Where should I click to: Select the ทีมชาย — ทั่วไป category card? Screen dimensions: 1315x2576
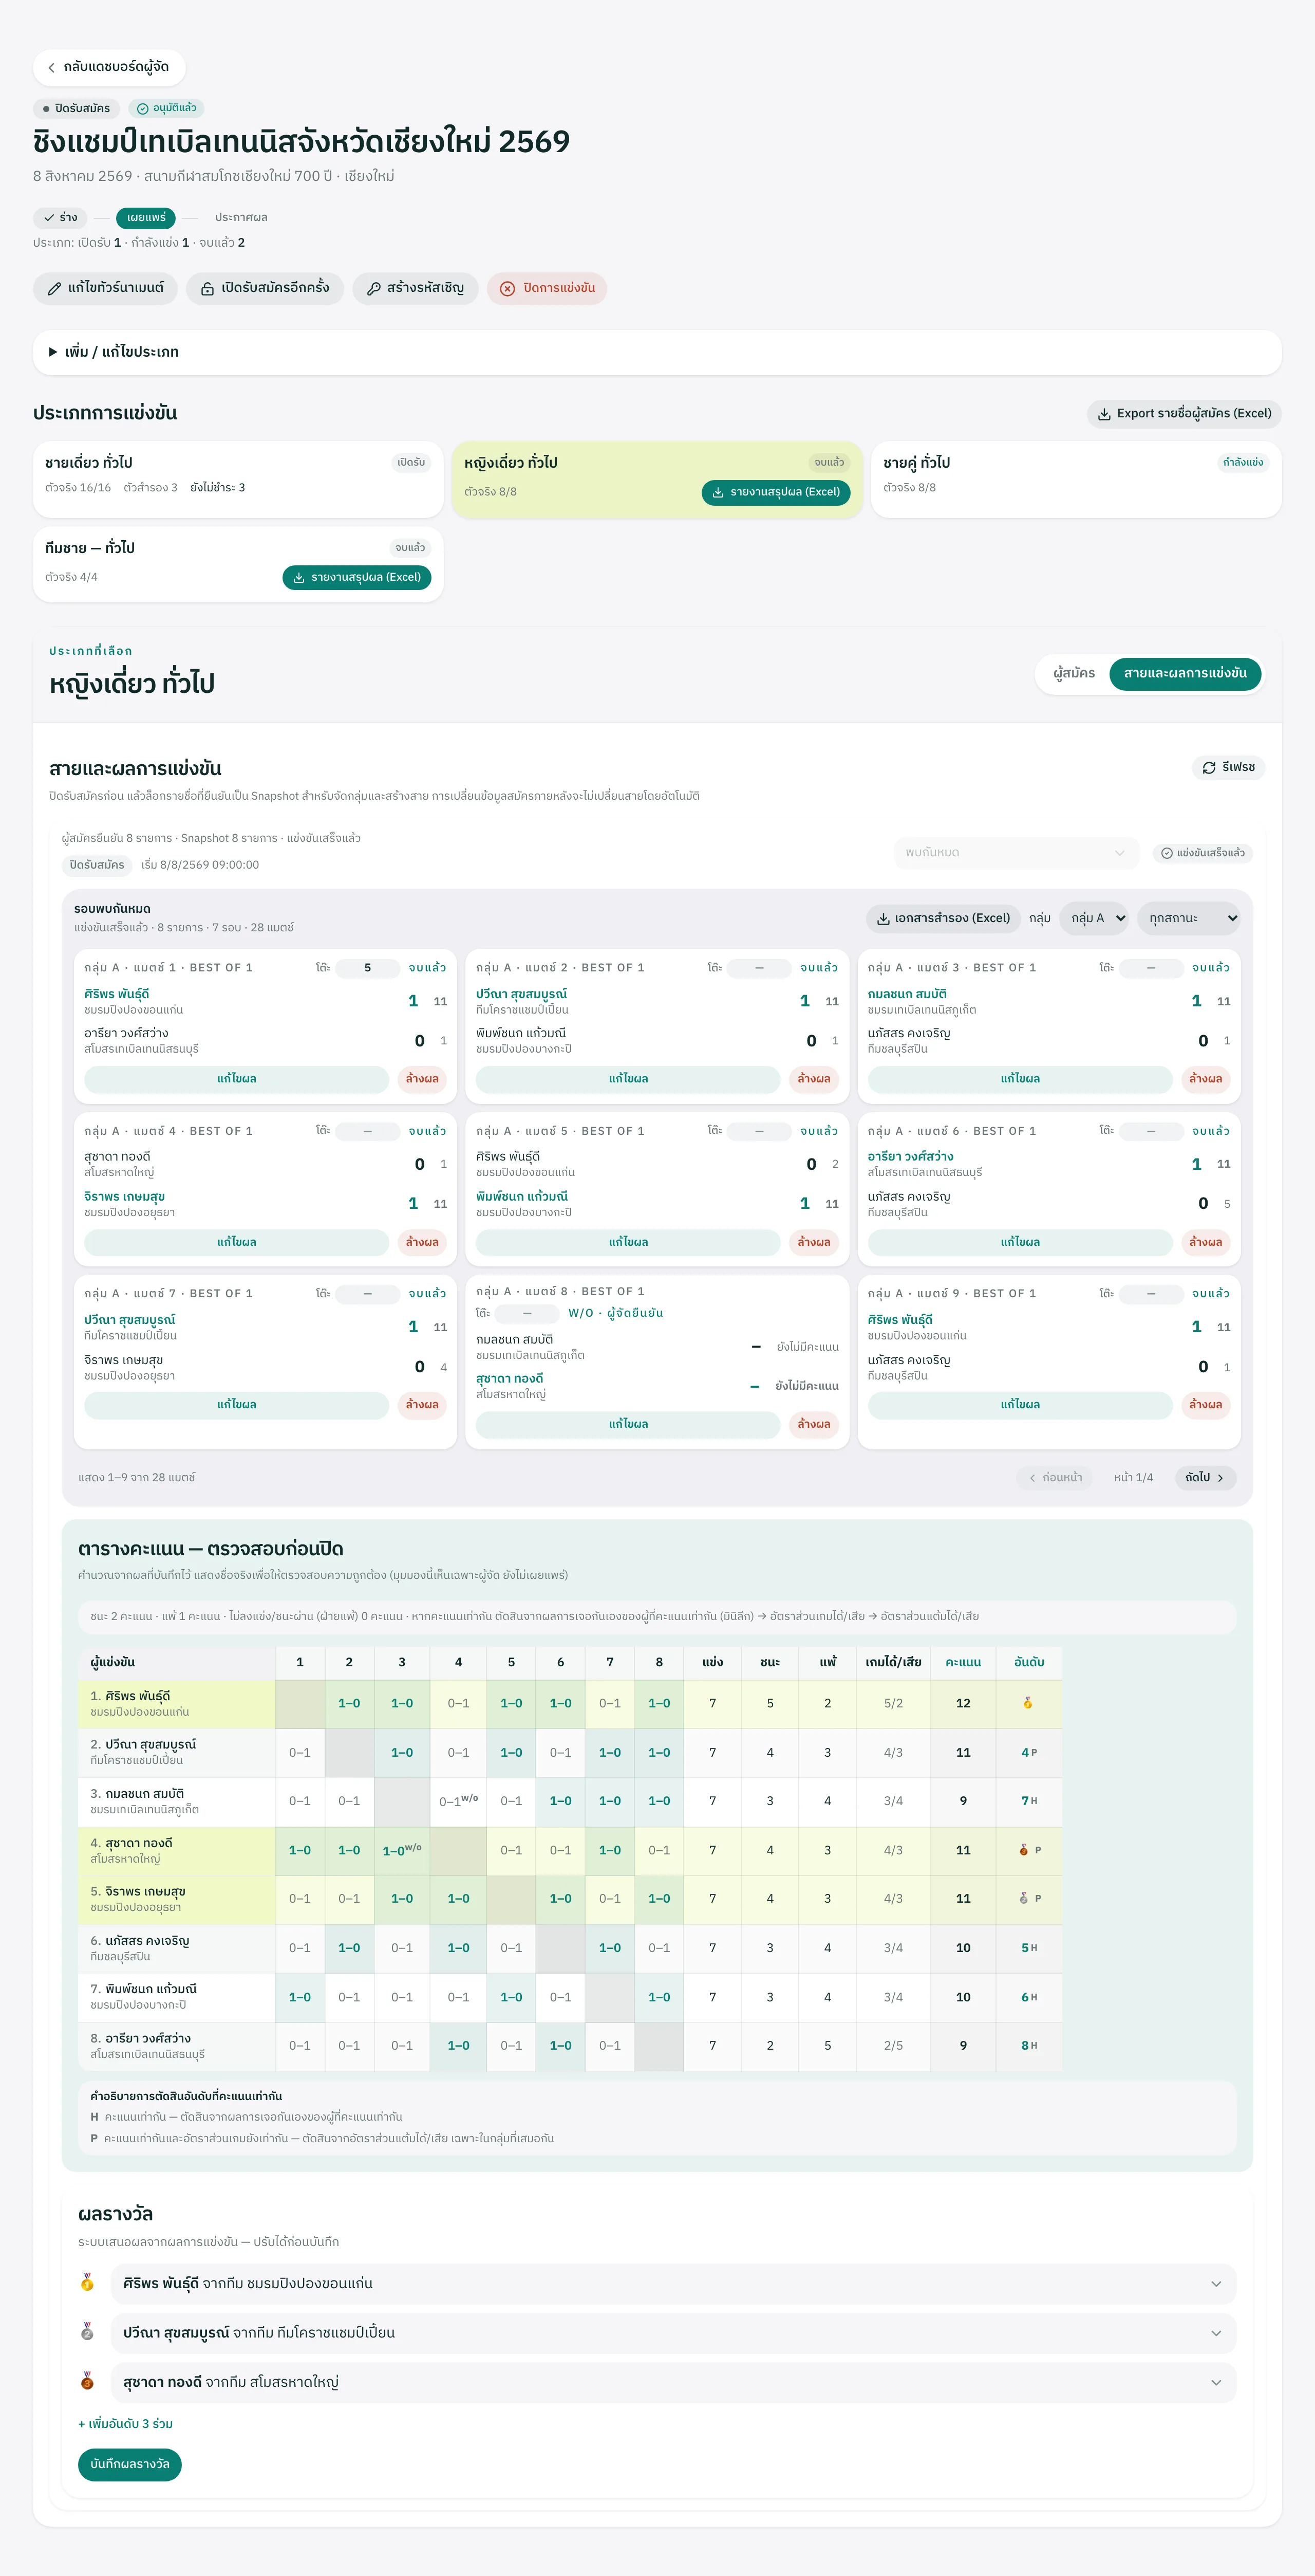point(238,565)
